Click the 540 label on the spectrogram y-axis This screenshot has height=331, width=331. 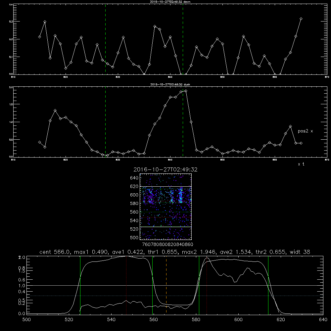(x=134, y=220)
